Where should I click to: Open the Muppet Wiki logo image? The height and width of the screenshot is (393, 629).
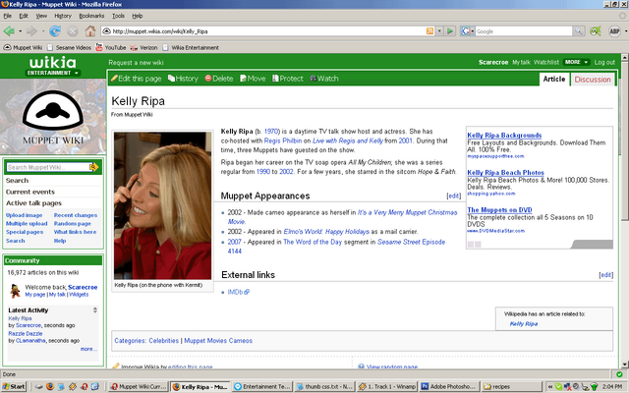pyautogui.click(x=53, y=116)
